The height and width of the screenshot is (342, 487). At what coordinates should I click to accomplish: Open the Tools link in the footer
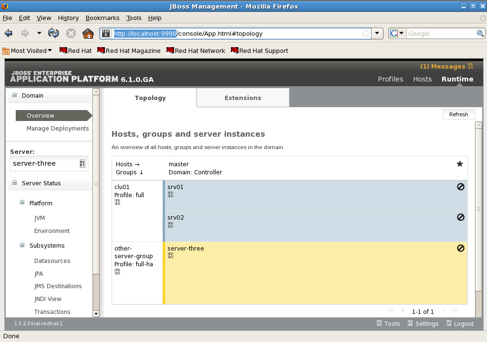click(x=388, y=323)
